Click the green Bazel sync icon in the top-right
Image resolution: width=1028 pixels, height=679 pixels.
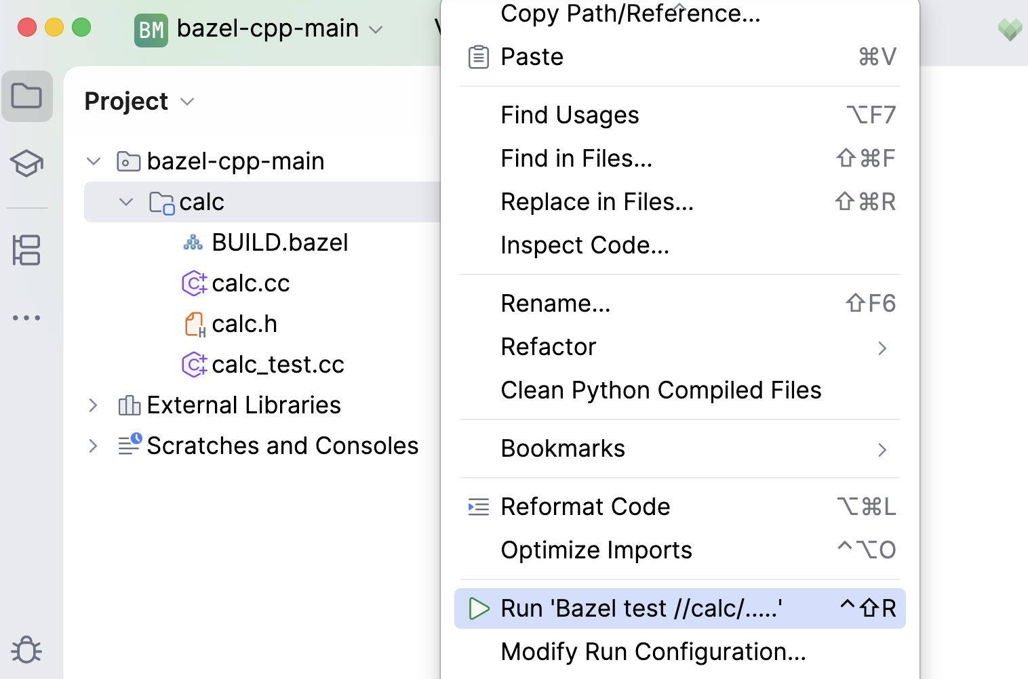(x=1010, y=29)
